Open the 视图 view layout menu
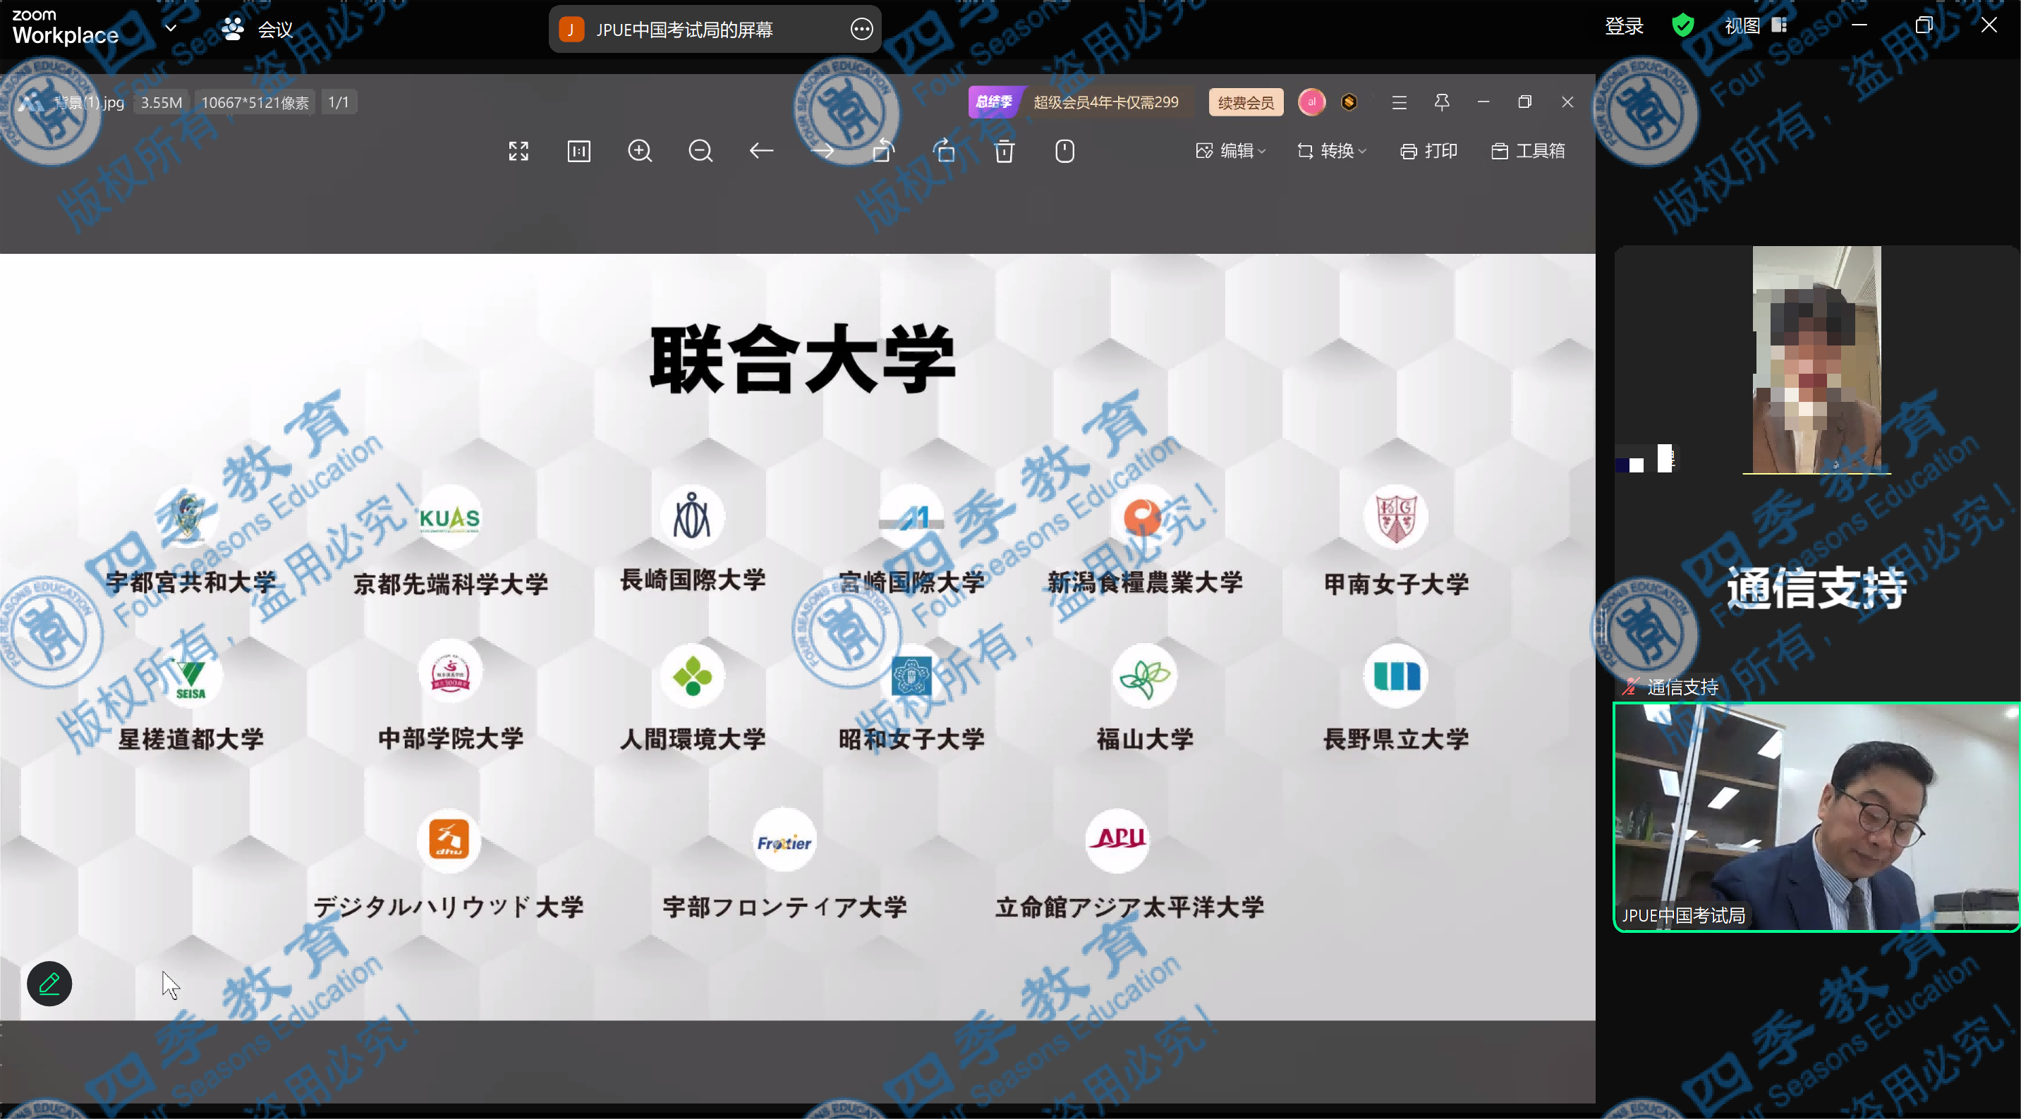This screenshot has height=1119, width=2021. click(x=1756, y=26)
